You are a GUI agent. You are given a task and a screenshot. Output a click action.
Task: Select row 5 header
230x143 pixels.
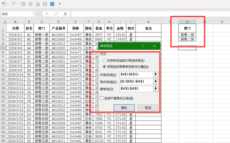click(x=3, y=48)
